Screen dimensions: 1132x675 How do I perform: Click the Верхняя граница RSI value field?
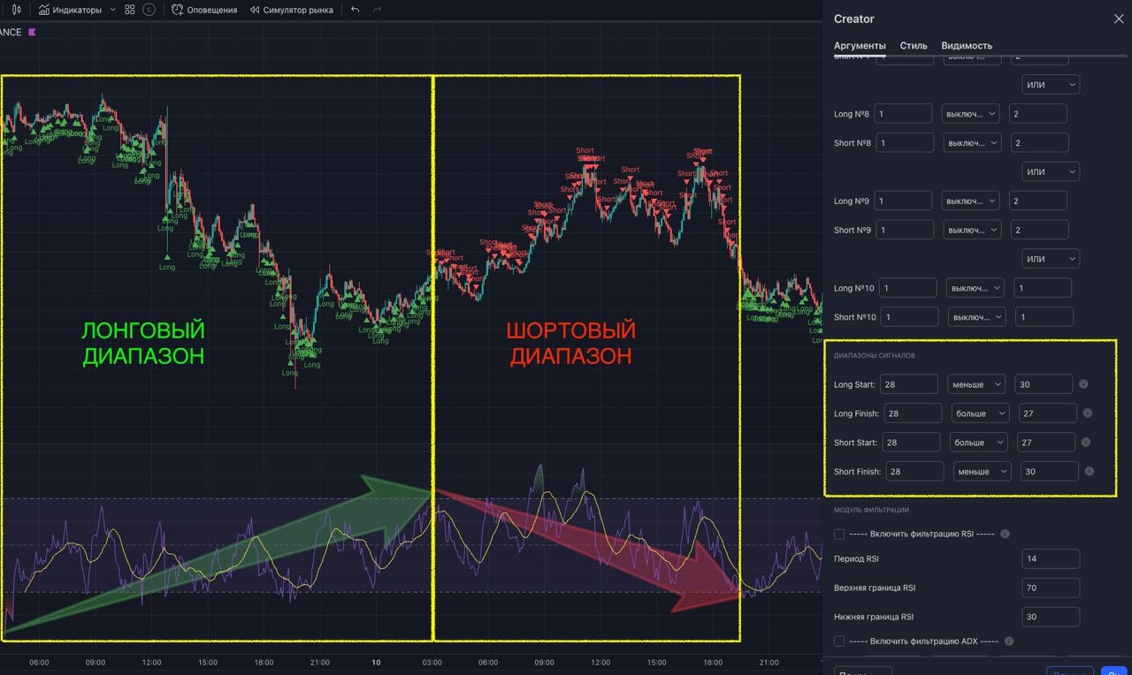(x=1051, y=588)
